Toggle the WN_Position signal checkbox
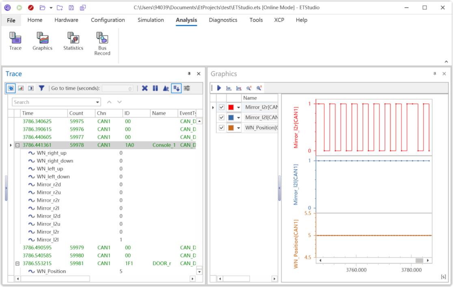 (222, 128)
